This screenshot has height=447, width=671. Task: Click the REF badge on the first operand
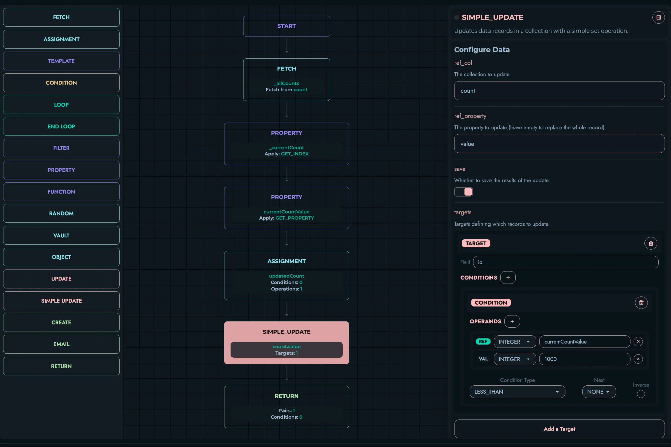click(483, 341)
